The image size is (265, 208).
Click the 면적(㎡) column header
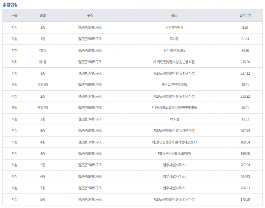245,15
